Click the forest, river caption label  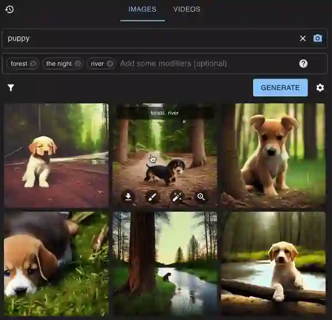[x=165, y=113]
